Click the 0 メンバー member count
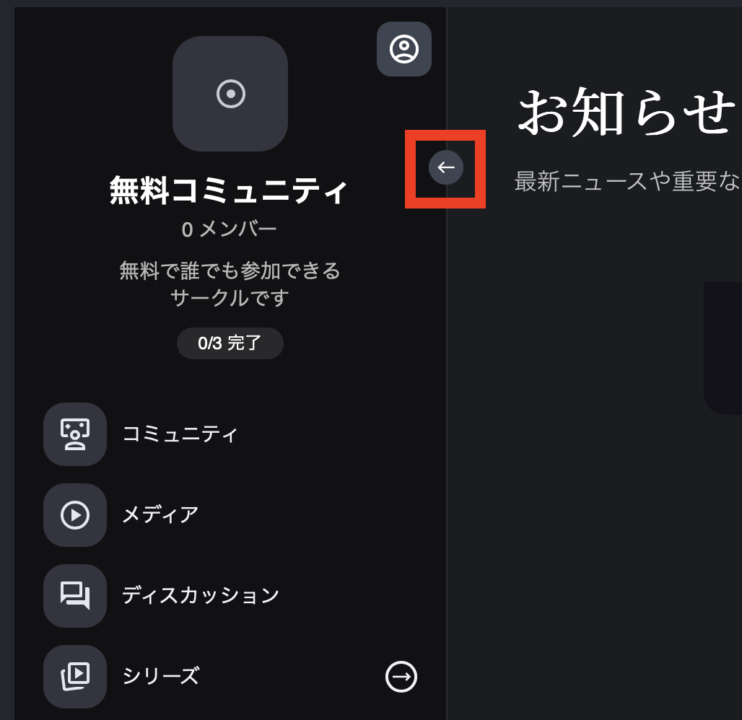The width and height of the screenshot is (742, 720). 229,230
